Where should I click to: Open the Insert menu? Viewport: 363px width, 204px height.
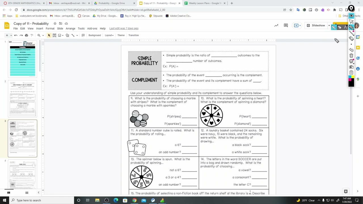click(x=39, y=29)
